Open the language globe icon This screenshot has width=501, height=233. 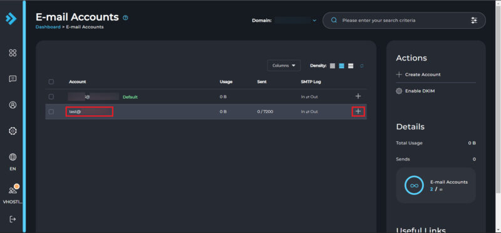click(13, 157)
